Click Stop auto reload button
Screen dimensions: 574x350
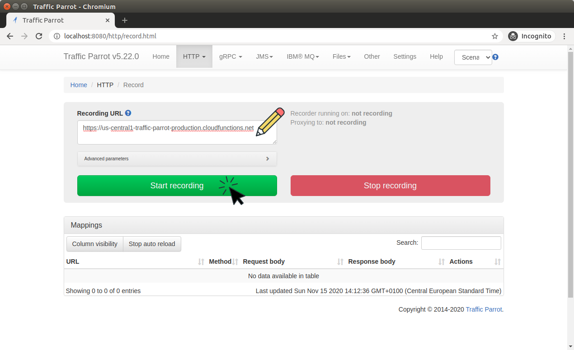click(152, 244)
